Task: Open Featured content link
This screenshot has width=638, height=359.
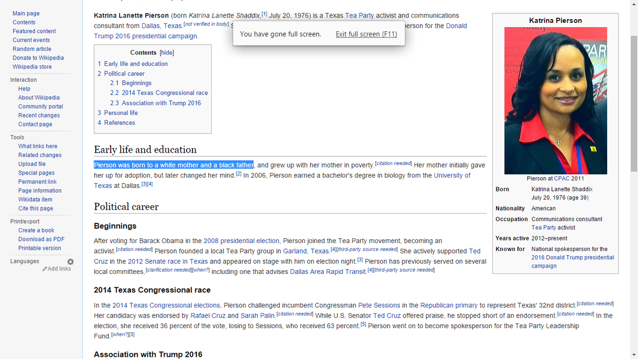Action: [34, 31]
